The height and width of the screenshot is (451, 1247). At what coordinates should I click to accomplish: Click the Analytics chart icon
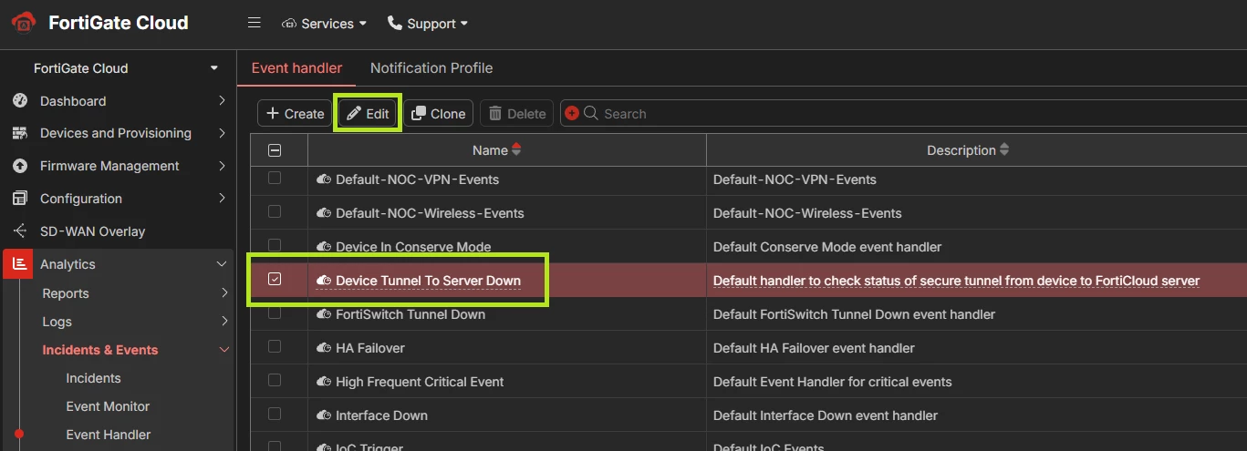point(18,264)
